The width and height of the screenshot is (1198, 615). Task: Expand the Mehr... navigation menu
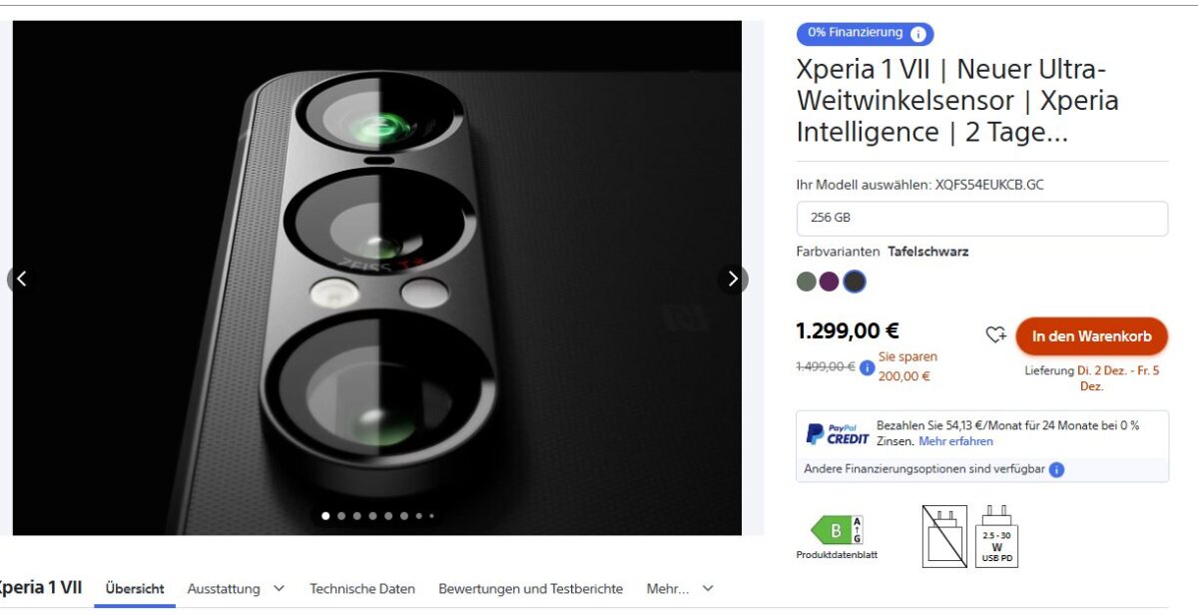(x=680, y=589)
